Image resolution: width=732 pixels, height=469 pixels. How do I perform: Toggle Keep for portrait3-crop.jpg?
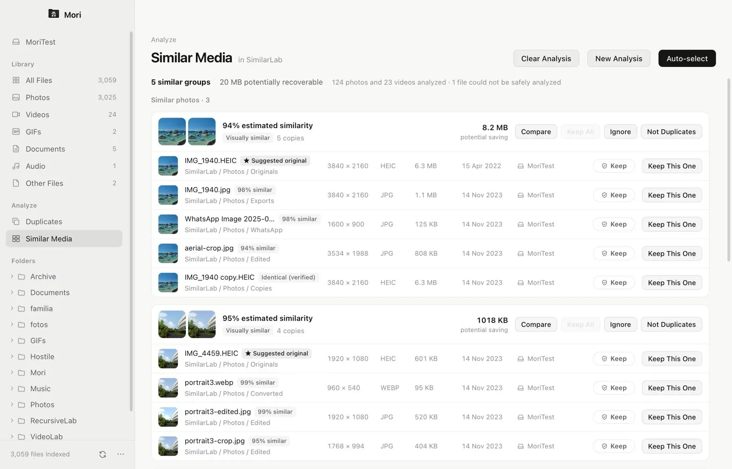point(614,446)
